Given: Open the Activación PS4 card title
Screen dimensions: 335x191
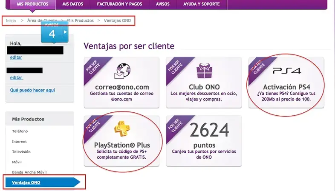Looking at the screenshot, I should (x=286, y=87).
